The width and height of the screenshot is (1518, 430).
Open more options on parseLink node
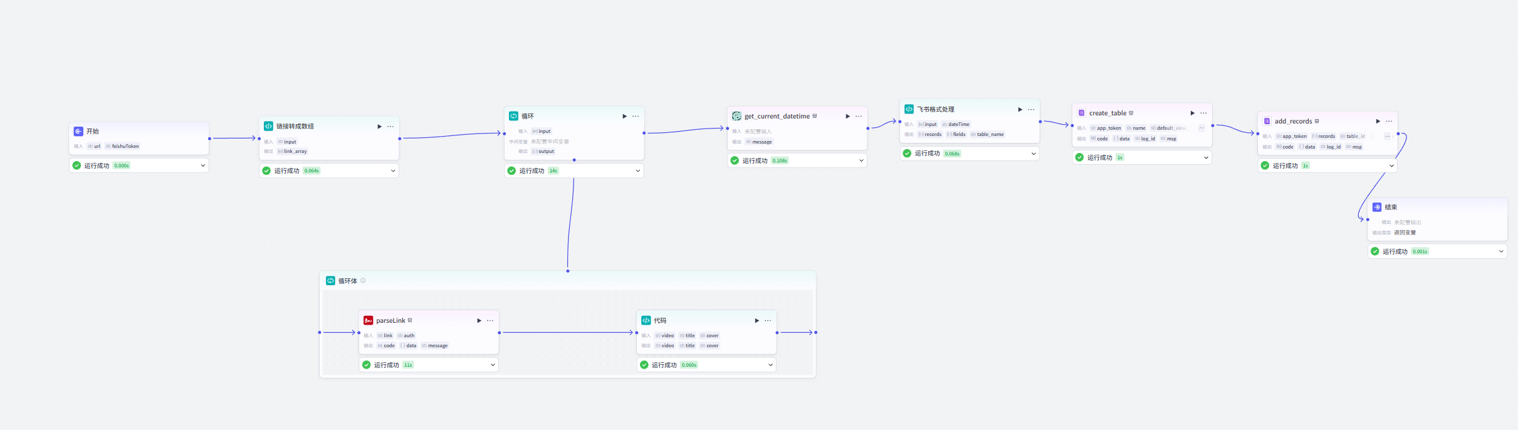(490, 320)
